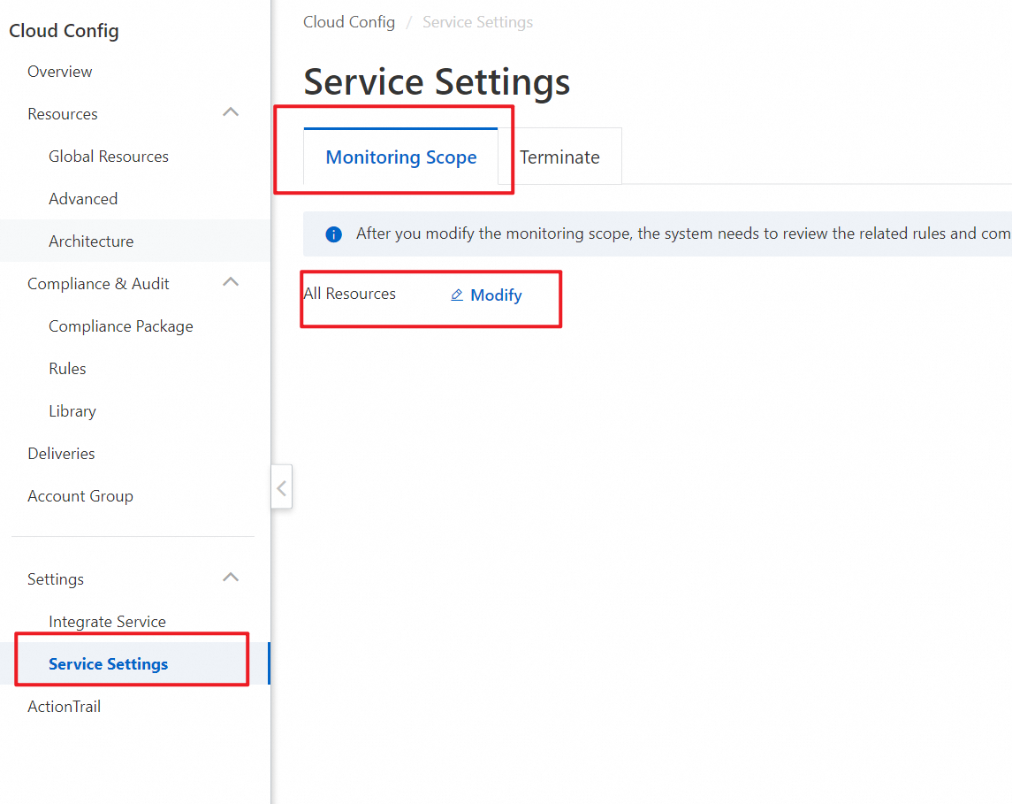Click Service Settings breadcrumb item
The height and width of the screenshot is (804, 1012).
click(477, 23)
